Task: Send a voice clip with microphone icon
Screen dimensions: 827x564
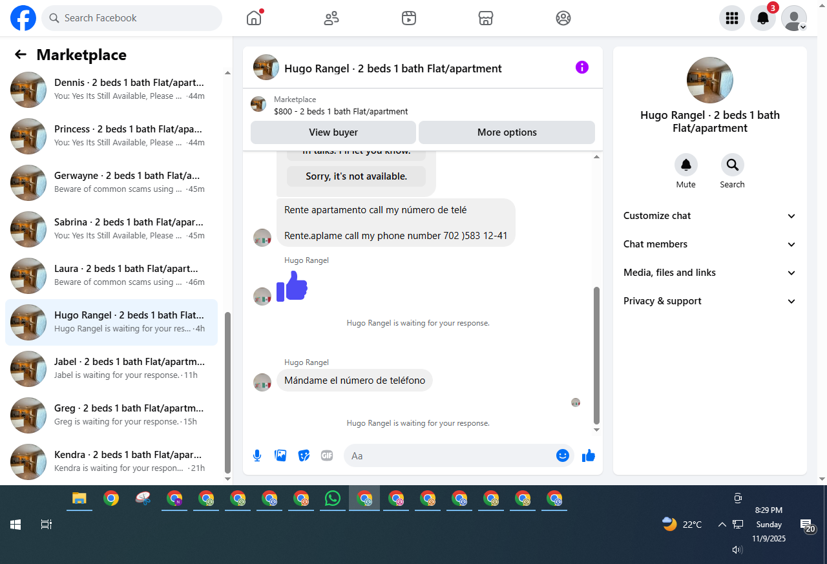Action: coord(257,455)
